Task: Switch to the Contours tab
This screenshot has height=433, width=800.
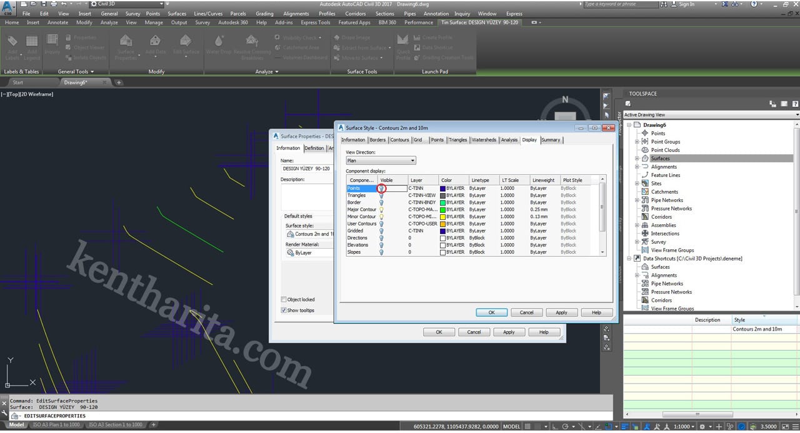Action: click(x=399, y=140)
